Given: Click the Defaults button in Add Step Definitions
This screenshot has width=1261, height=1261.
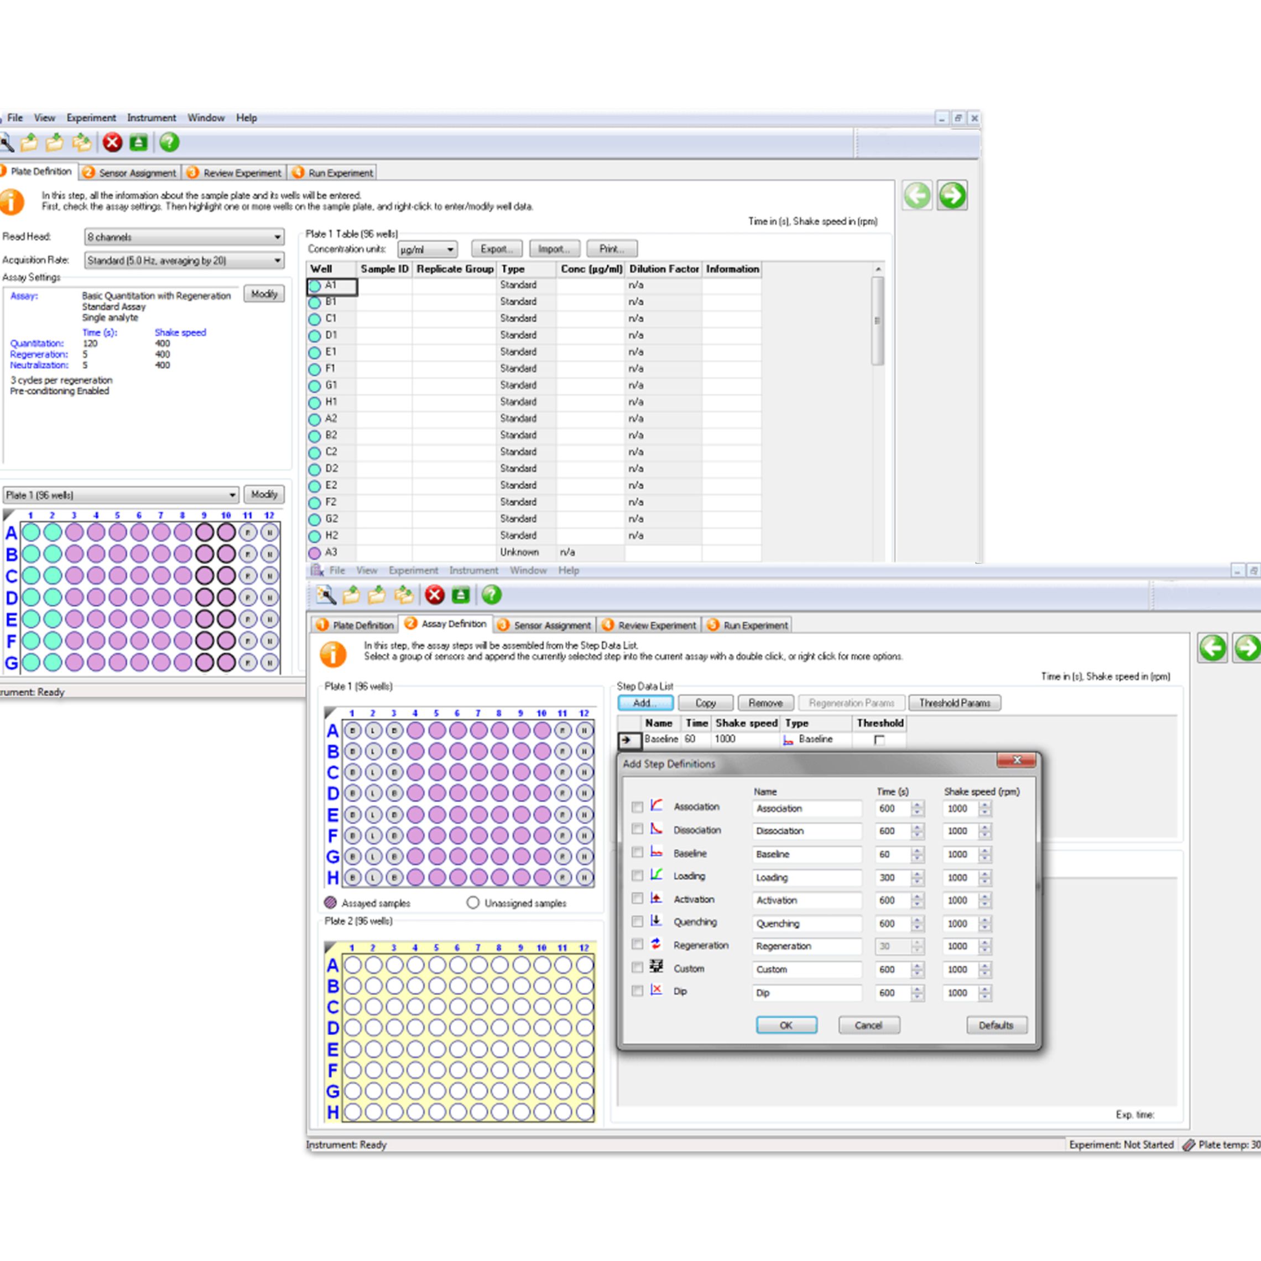Looking at the screenshot, I should click(x=996, y=1025).
